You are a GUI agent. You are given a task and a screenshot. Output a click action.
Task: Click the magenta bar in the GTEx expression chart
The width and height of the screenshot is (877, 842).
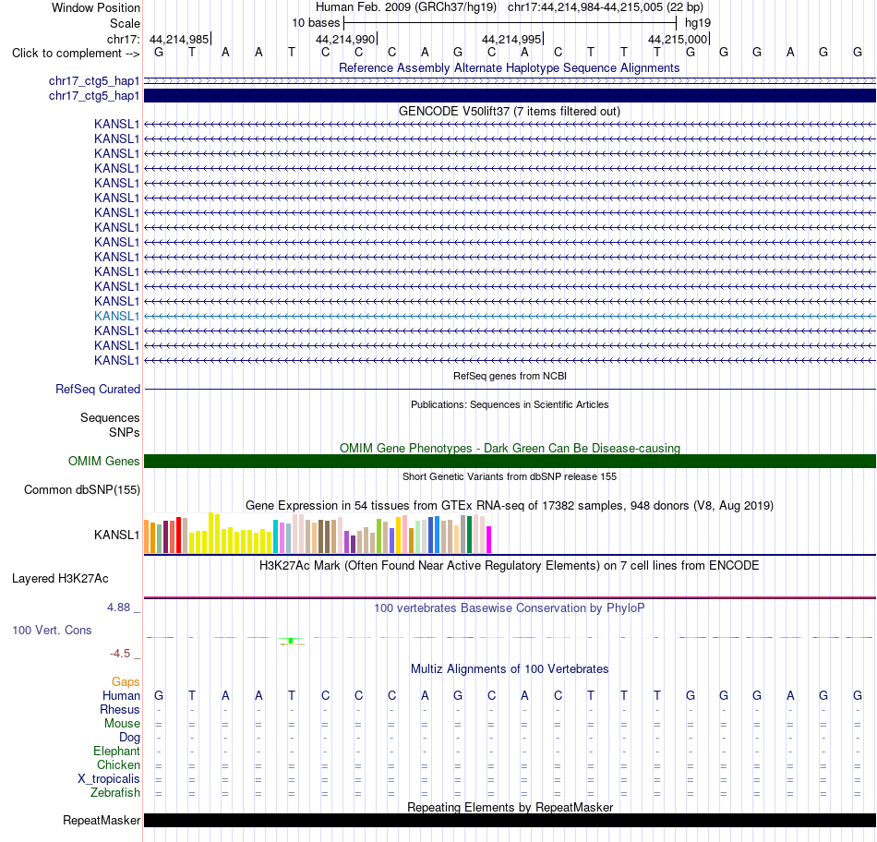[x=489, y=539]
